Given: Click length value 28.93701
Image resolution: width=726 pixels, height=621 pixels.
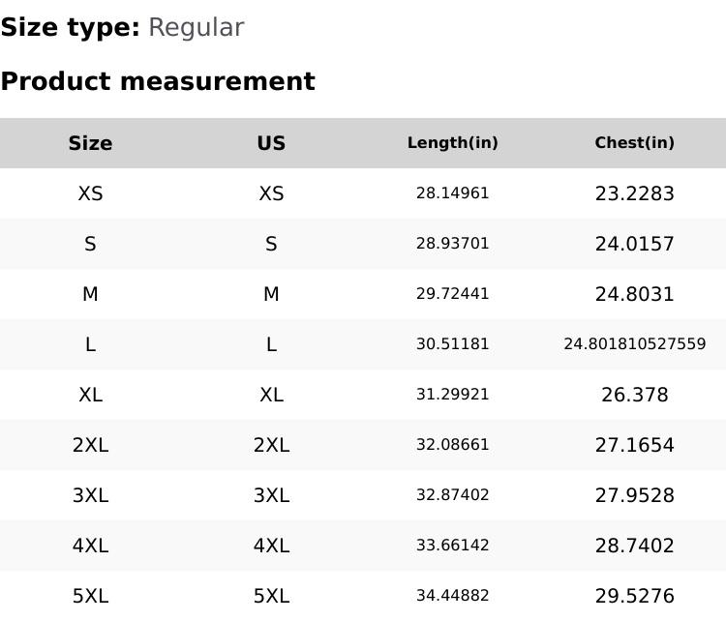Looking at the screenshot, I should point(452,244).
